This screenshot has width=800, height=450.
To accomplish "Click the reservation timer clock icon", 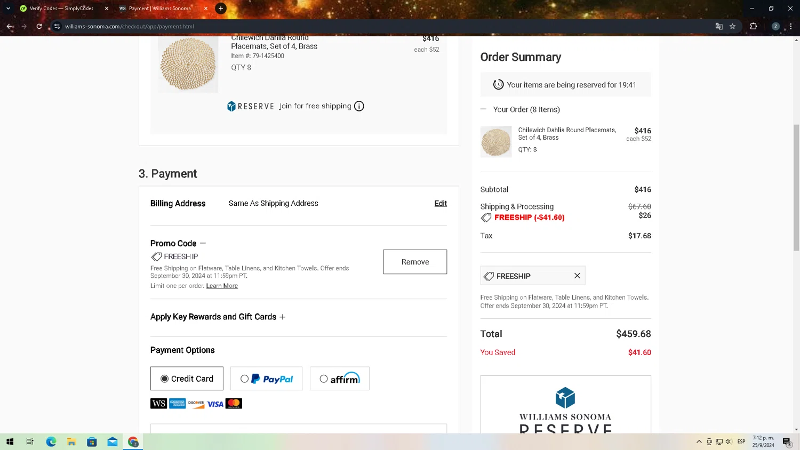I will 498,84.
